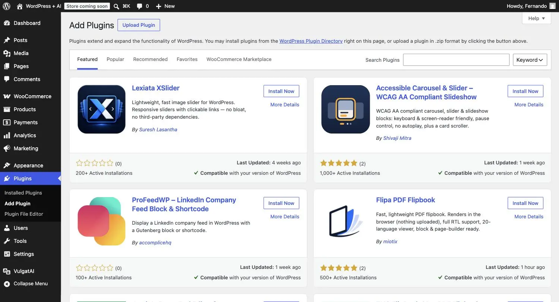Open the site home icon in admin bar
The width and height of the screenshot is (559, 302).
click(x=20, y=6)
